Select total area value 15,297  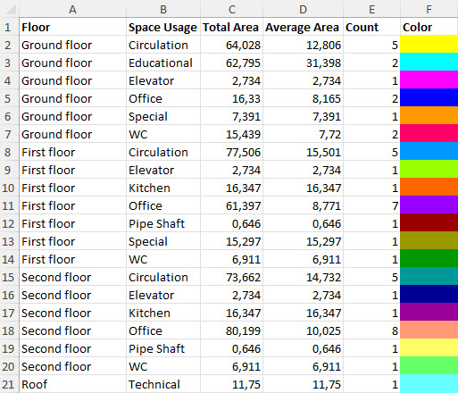coord(232,241)
